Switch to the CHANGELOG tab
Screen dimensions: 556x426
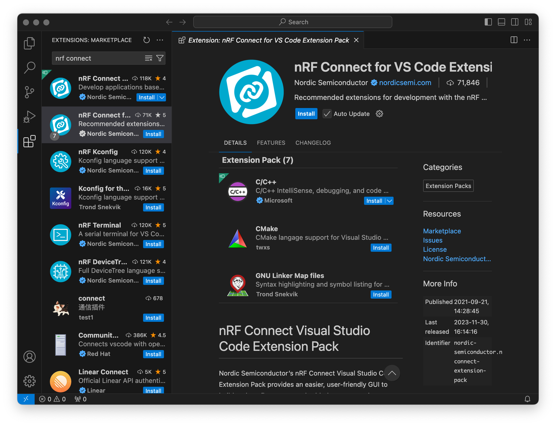(x=313, y=143)
